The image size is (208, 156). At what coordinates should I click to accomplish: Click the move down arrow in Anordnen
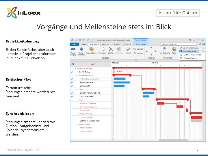coord(151,55)
